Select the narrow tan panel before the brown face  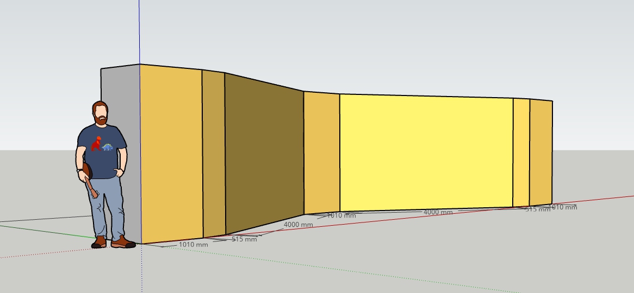[x=214, y=155]
